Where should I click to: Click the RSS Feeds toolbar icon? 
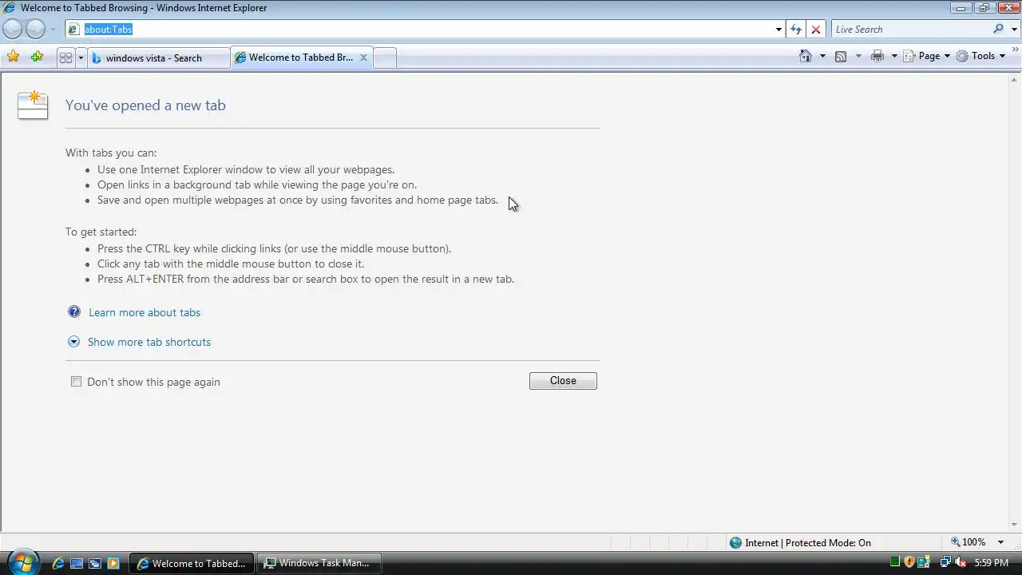(841, 56)
